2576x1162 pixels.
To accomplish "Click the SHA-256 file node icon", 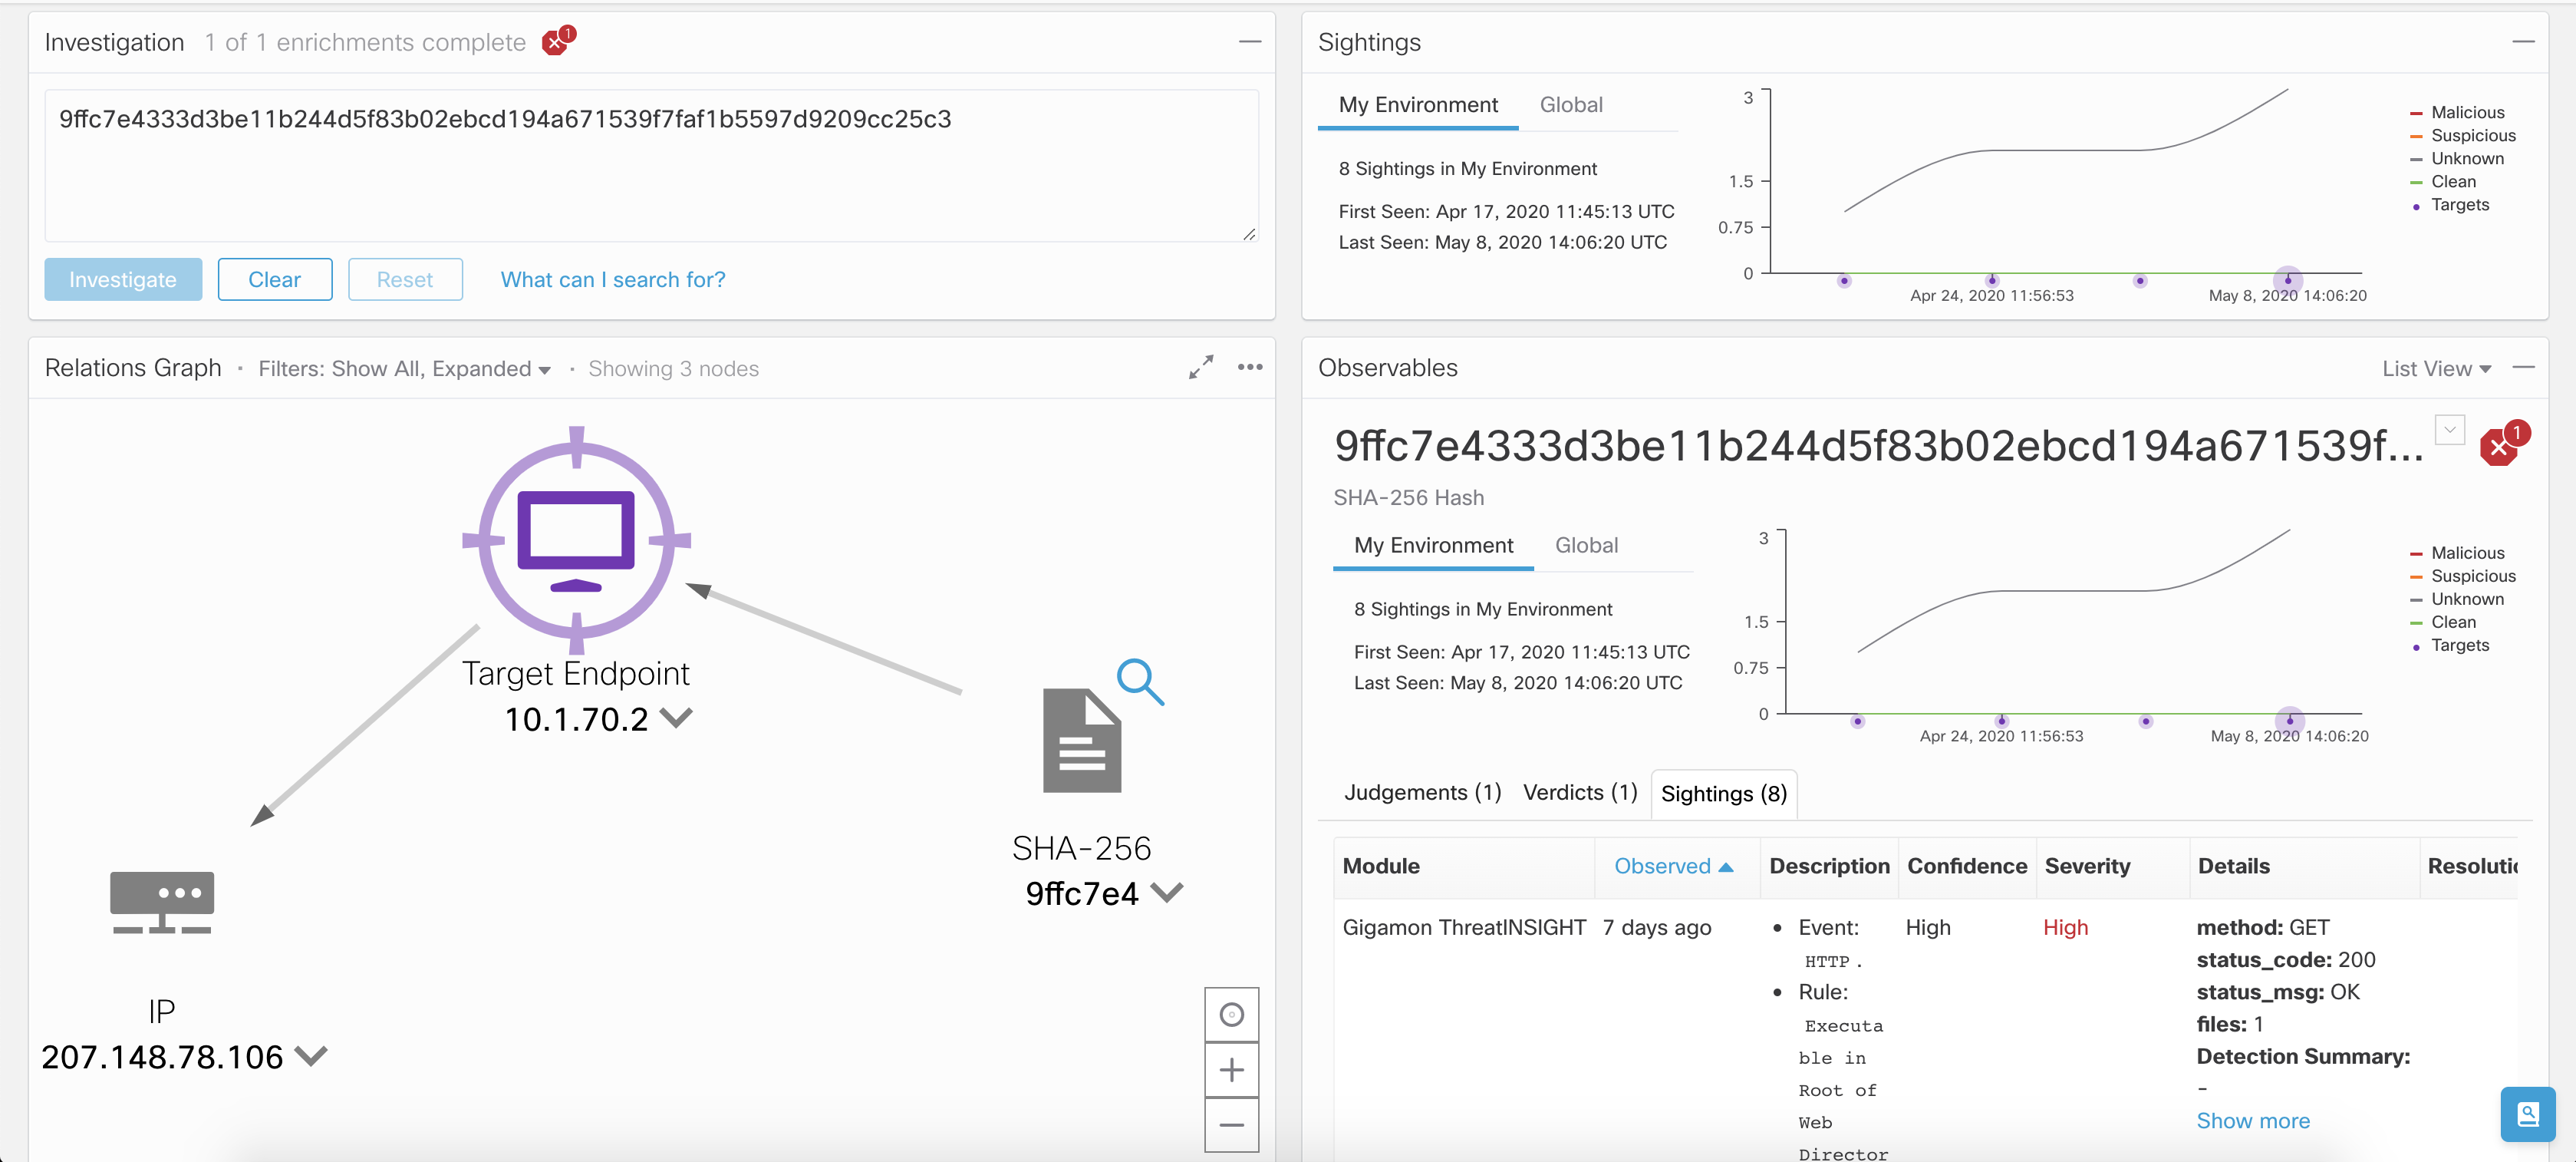I will 1081,740.
